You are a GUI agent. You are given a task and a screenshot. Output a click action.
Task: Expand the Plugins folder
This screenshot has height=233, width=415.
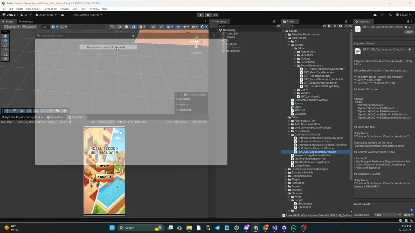(x=286, y=179)
